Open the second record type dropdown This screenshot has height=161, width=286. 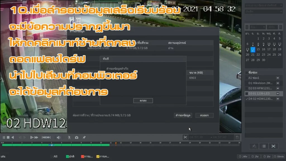point(264,11)
